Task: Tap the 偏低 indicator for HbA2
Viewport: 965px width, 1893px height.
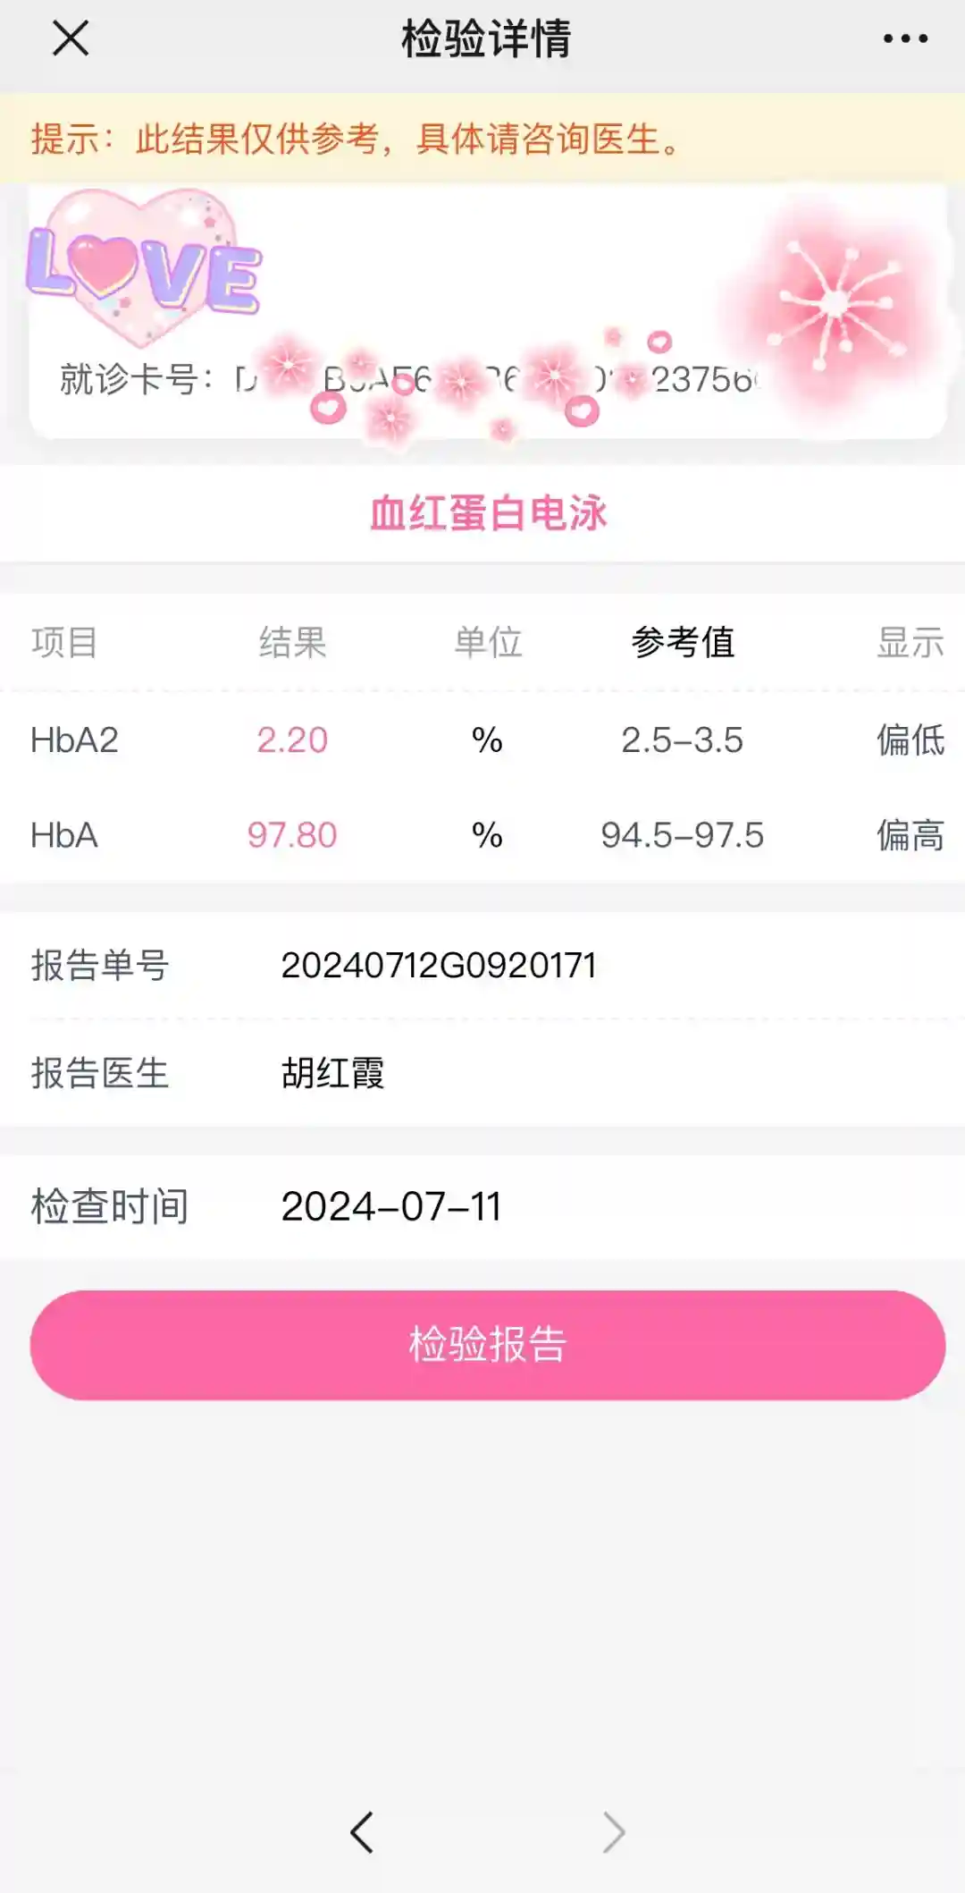Action: click(910, 740)
